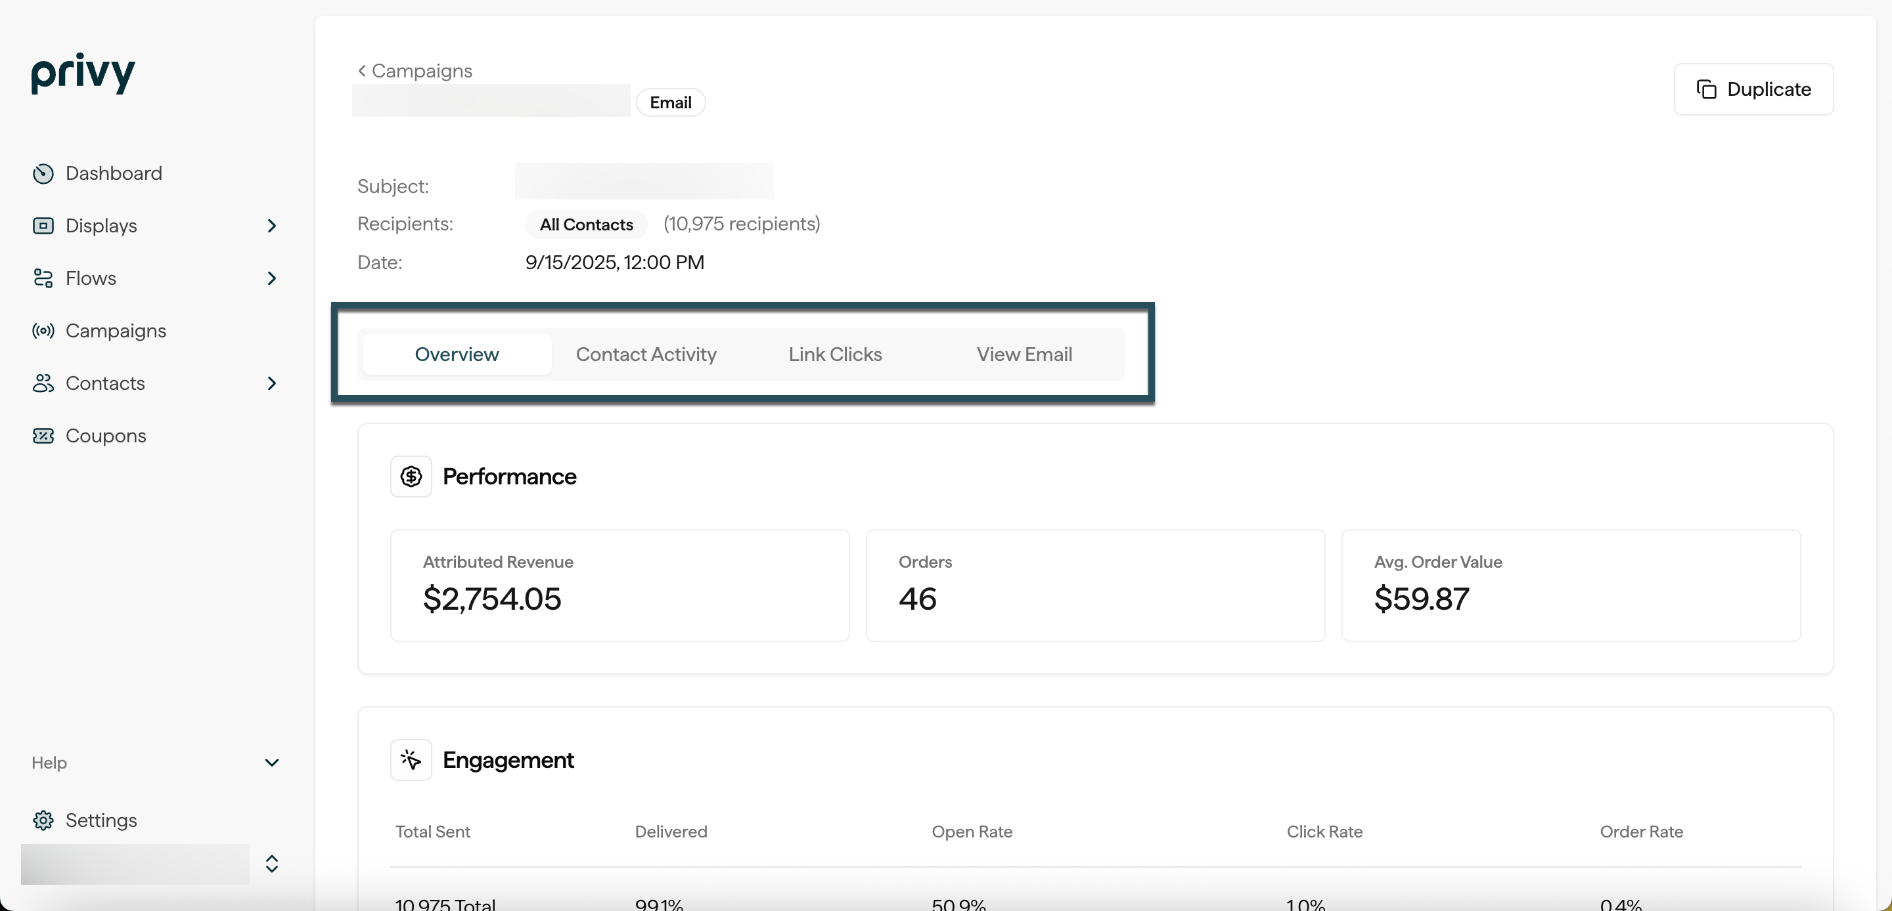The width and height of the screenshot is (1892, 911).
Task: Click the Engagement cursor icon
Action: (x=411, y=760)
